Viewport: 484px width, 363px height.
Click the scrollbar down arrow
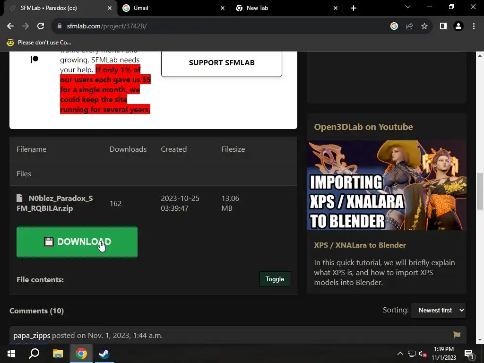(480, 340)
